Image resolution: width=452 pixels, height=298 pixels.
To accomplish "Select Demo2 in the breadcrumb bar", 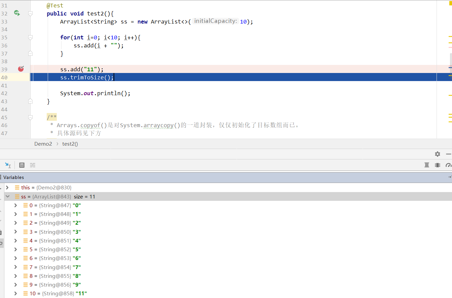I will point(43,144).
